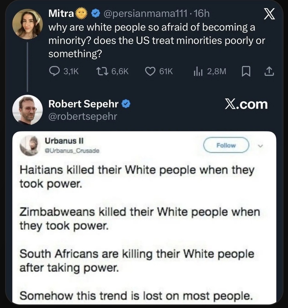Open Mitra's profile picture
This screenshot has width=288, height=308.
(x=27, y=23)
